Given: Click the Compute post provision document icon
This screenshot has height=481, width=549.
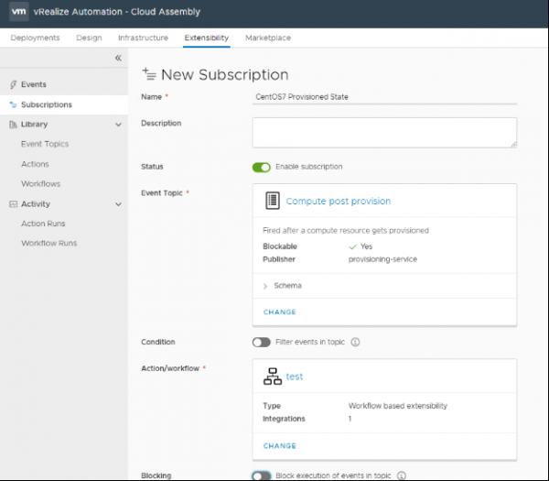Looking at the screenshot, I should pyautogui.click(x=272, y=201).
